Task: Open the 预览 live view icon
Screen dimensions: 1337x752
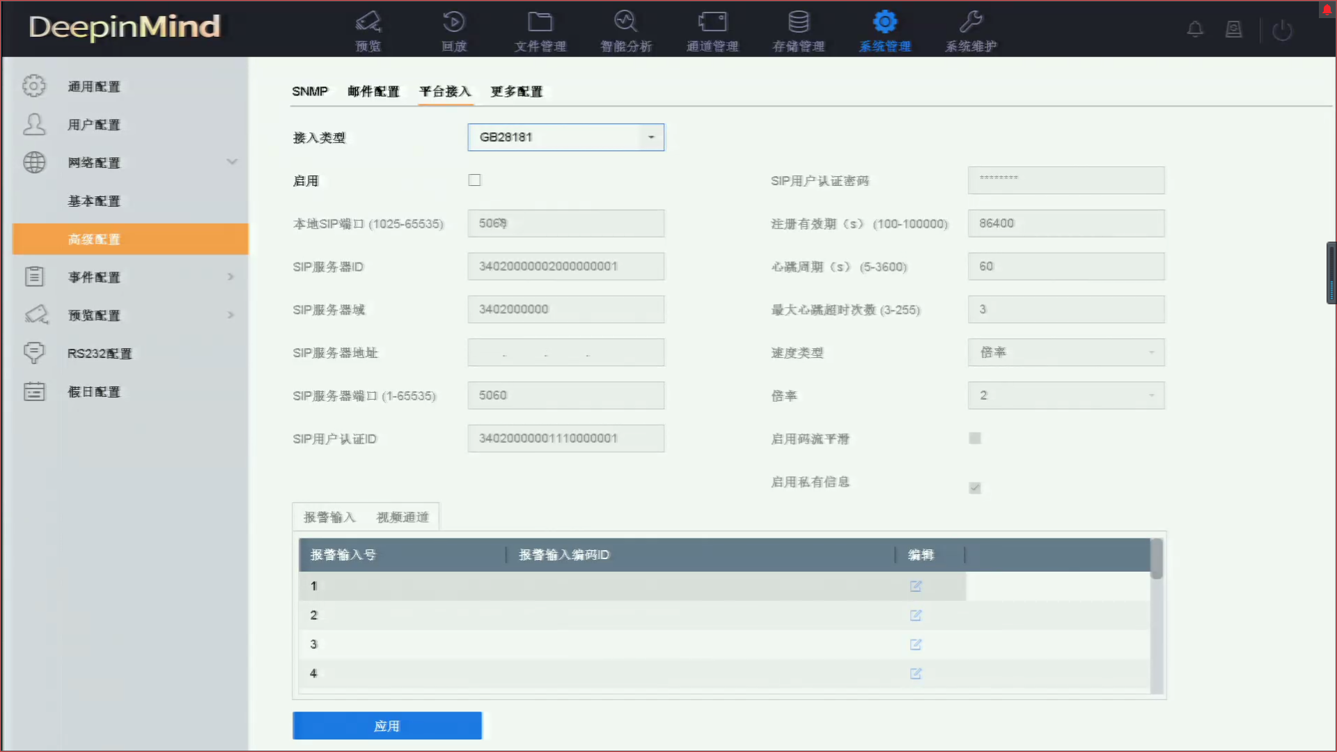Action: (x=368, y=22)
